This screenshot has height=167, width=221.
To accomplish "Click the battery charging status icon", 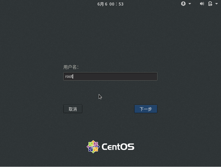I will [x=210, y=4].
